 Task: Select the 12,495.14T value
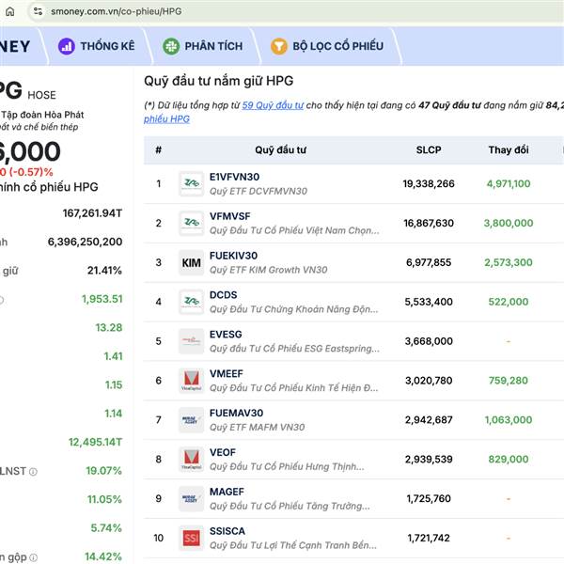pyautogui.click(x=95, y=442)
